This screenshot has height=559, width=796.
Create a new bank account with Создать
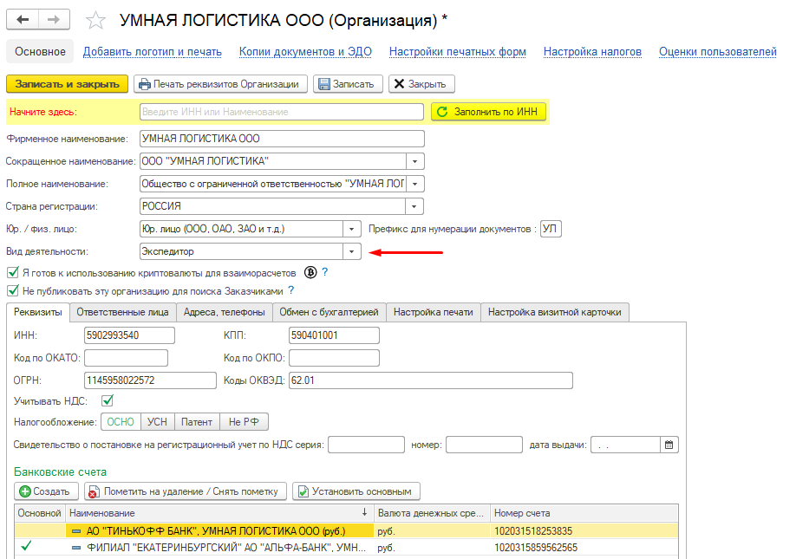(46, 491)
